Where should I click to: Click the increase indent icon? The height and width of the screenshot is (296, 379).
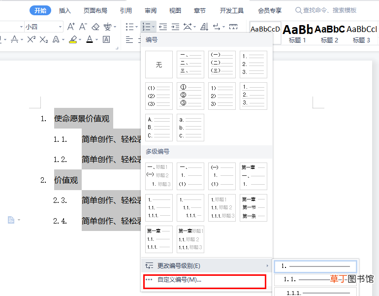[x=175, y=27]
